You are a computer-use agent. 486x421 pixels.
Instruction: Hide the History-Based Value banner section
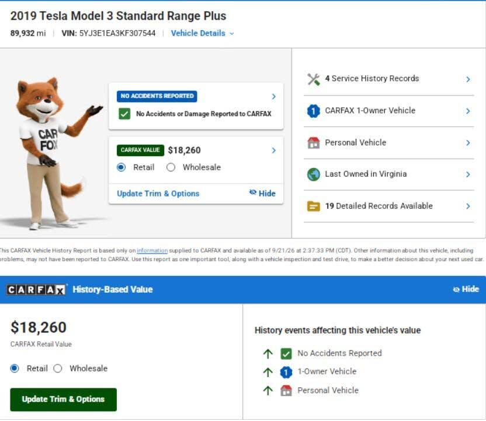click(466, 289)
